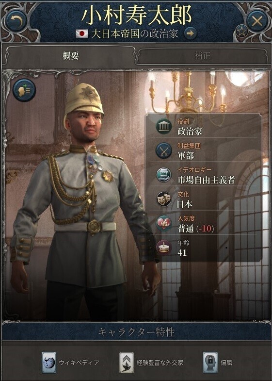Open the 市場自由主義者 ideology link
The image size is (272, 381).
206,180
